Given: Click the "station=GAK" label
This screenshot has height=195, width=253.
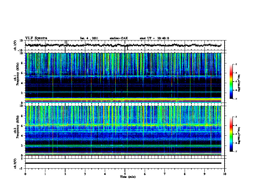Looking at the screenshot, I should click(119, 38).
